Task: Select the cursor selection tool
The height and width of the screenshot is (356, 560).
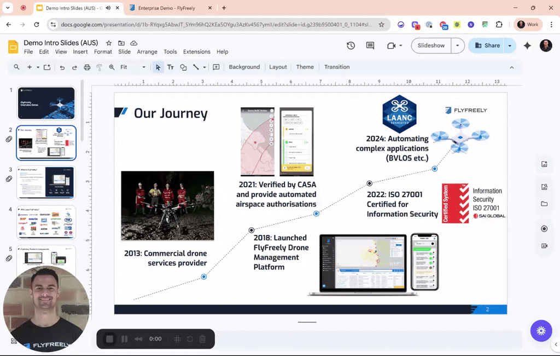Action: (x=158, y=67)
